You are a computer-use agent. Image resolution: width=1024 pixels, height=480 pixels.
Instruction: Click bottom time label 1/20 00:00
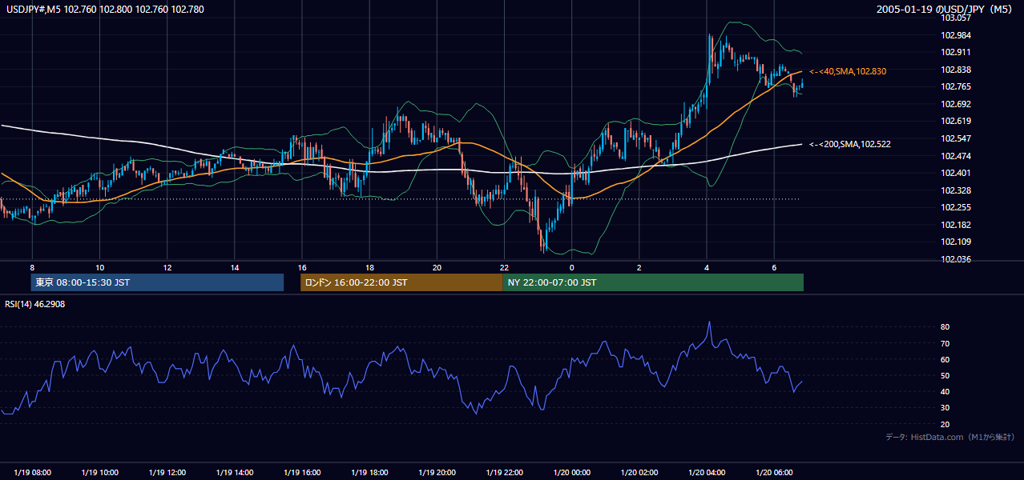click(x=572, y=472)
